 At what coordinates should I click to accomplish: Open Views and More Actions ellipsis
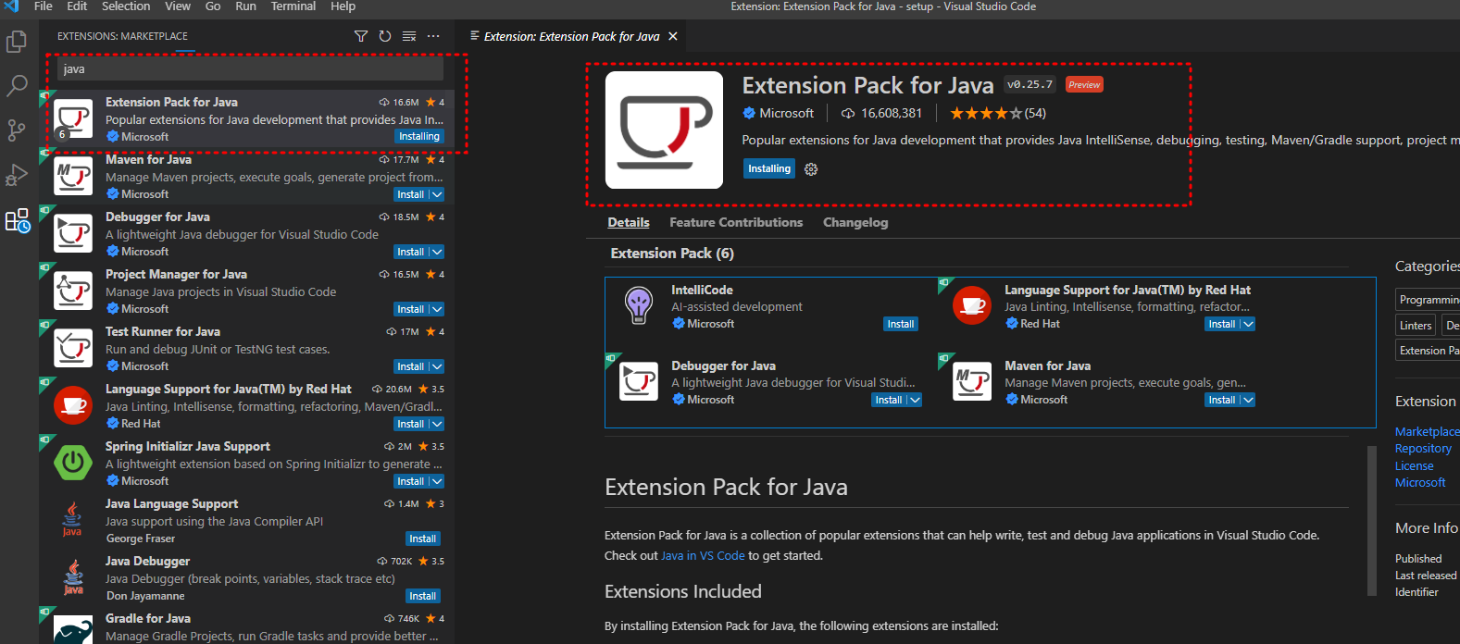click(433, 36)
